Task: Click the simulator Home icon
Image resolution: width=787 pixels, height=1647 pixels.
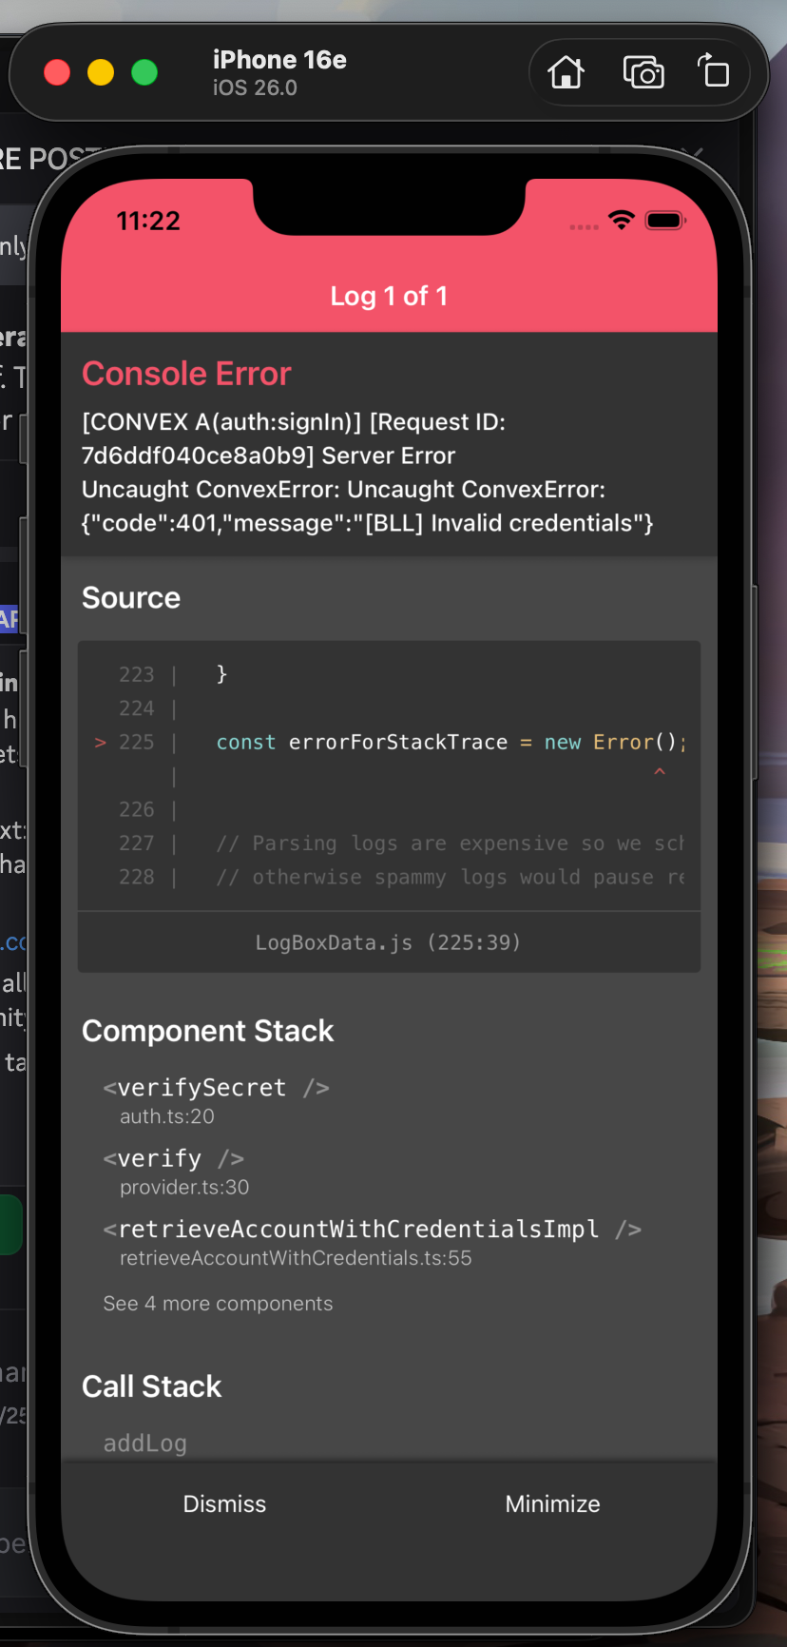Action: click(x=566, y=72)
